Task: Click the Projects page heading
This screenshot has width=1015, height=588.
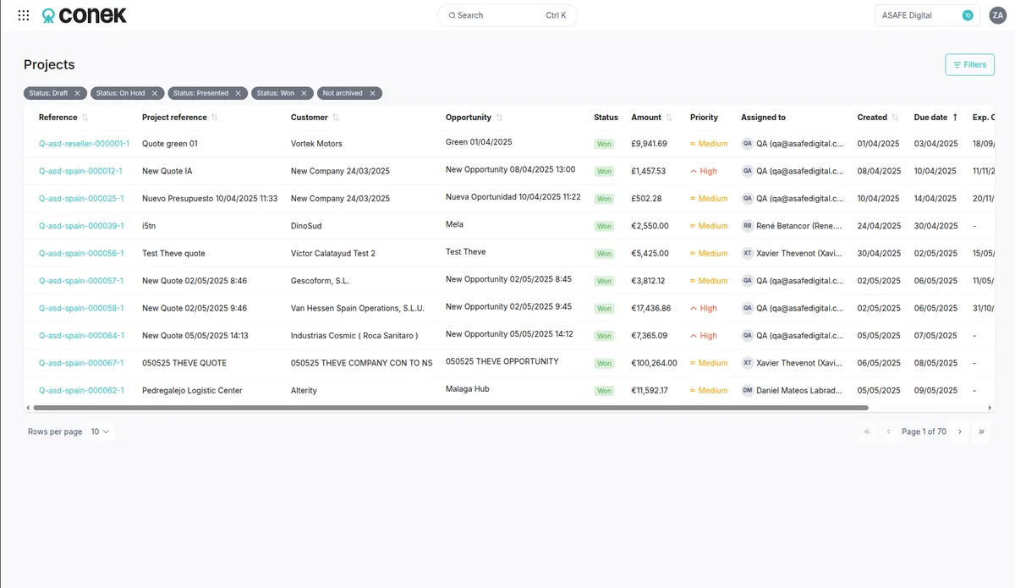Action: pyautogui.click(x=49, y=65)
